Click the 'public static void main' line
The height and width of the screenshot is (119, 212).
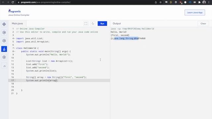coord(46,52)
